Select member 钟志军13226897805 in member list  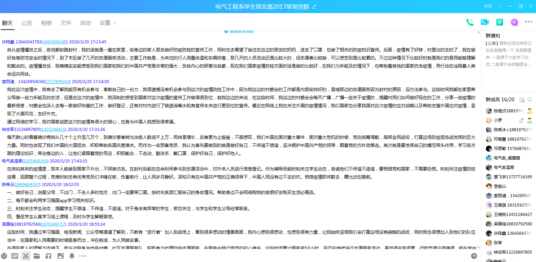click(x=508, y=252)
